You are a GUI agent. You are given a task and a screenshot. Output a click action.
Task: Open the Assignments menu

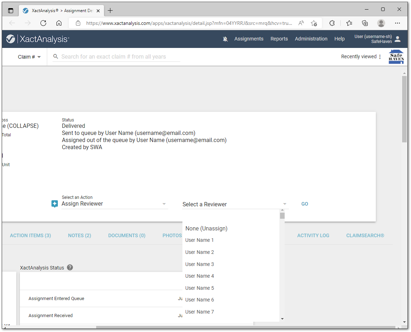249,39
